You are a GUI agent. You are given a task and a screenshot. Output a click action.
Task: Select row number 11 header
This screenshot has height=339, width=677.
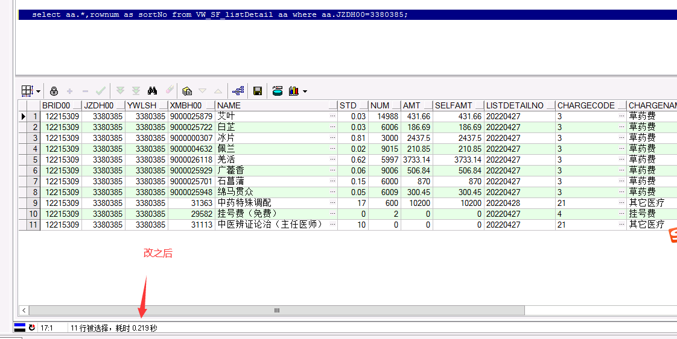point(34,225)
